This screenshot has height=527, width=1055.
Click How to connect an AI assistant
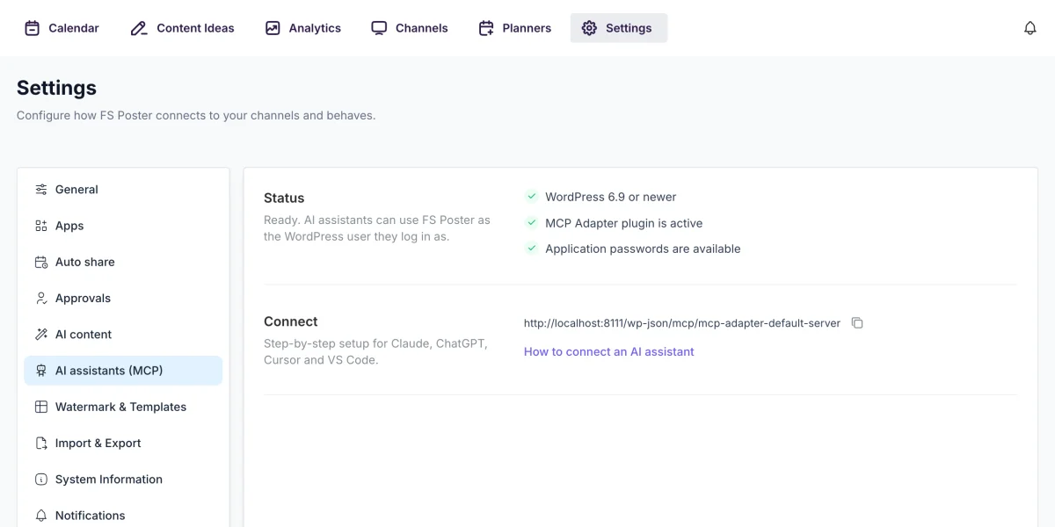pyautogui.click(x=609, y=351)
